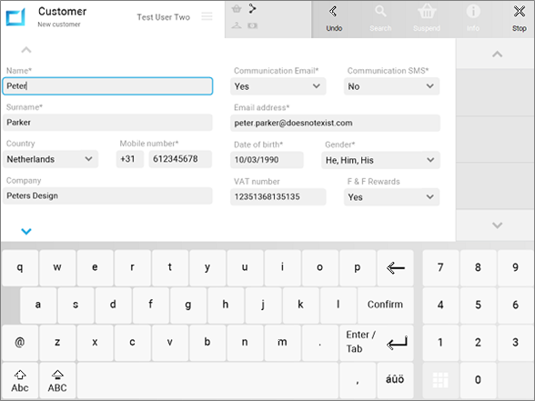Tap the l key
This screenshot has height=401, width=535.
(x=338, y=305)
